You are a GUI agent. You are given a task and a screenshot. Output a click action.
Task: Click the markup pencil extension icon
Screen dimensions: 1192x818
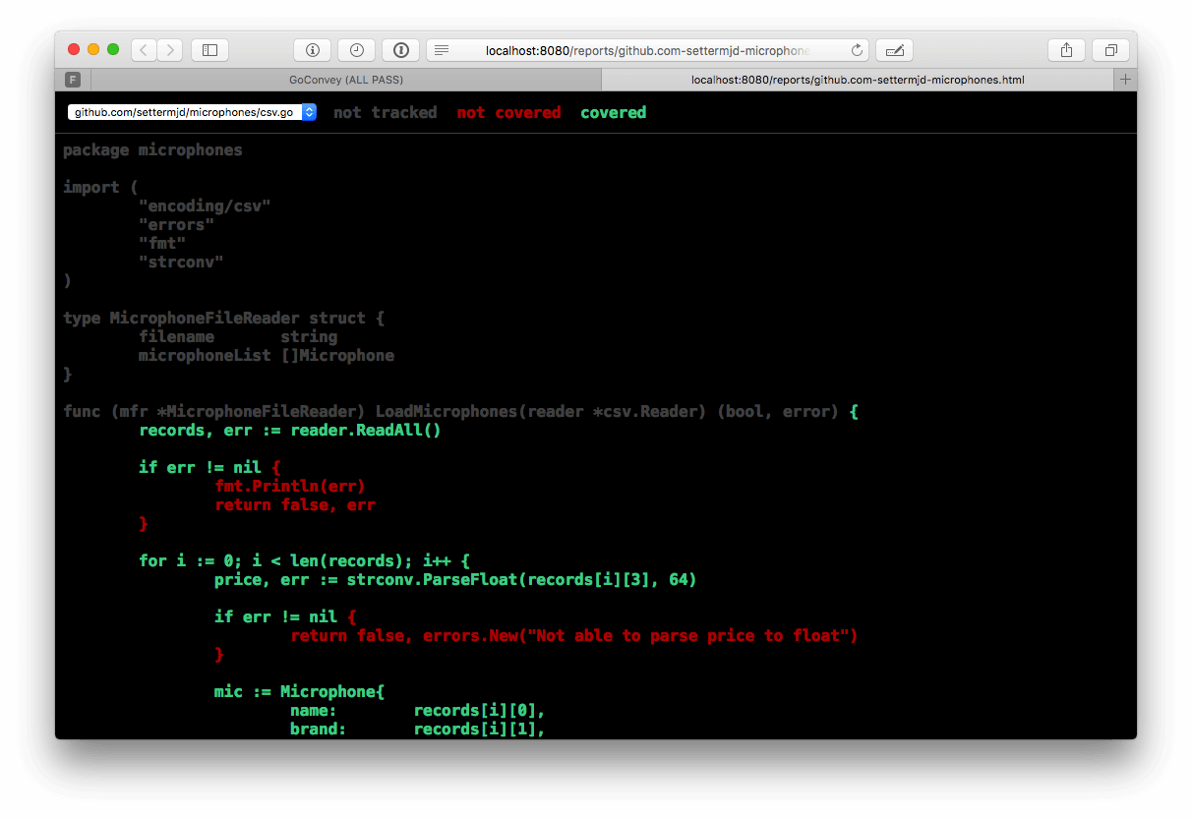coord(895,50)
